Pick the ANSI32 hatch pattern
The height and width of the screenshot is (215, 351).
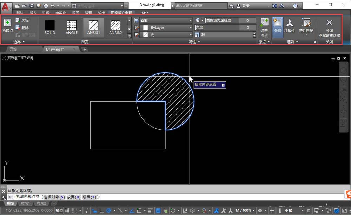[115, 27]
